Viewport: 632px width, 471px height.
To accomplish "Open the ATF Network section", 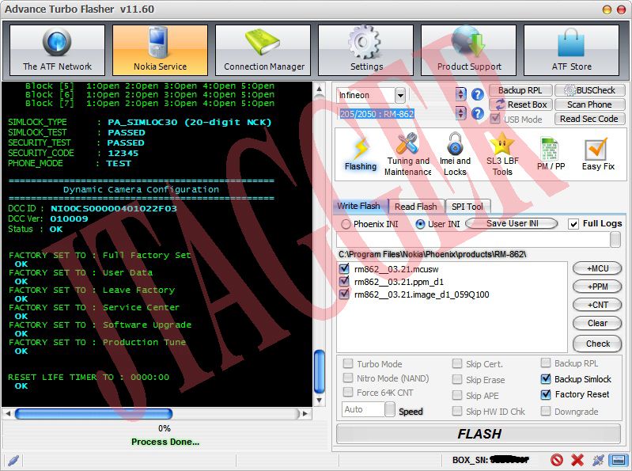I will pos(57,51).
